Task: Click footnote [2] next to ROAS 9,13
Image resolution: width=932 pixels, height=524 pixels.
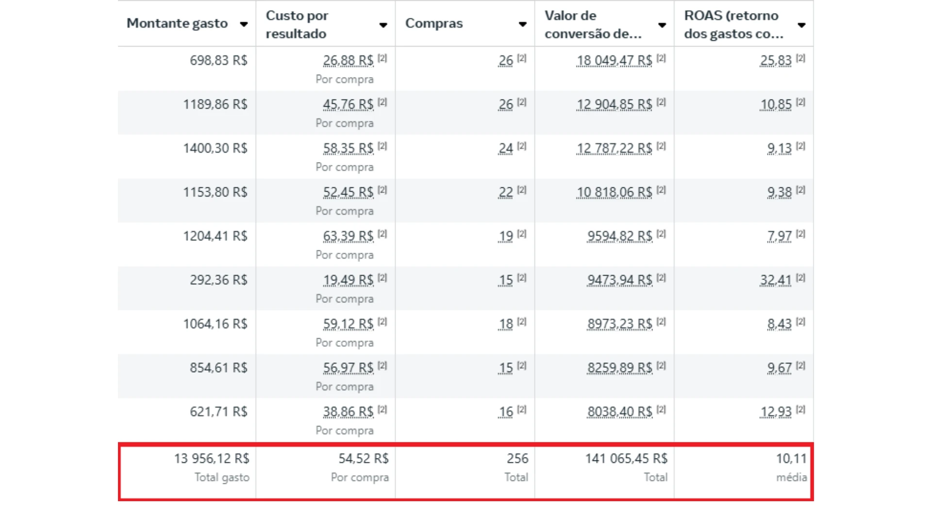Action: click(x=800, y=146)
